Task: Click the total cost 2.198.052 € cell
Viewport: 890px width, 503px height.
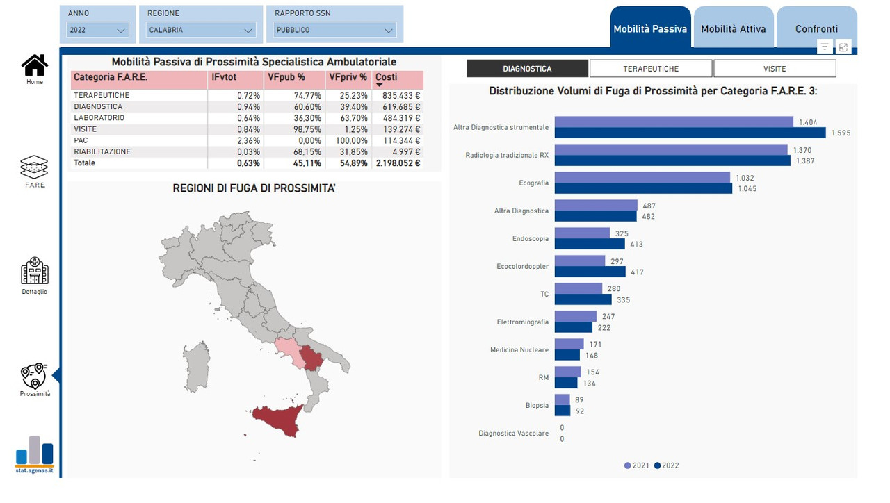Action: tap(398, 163)
